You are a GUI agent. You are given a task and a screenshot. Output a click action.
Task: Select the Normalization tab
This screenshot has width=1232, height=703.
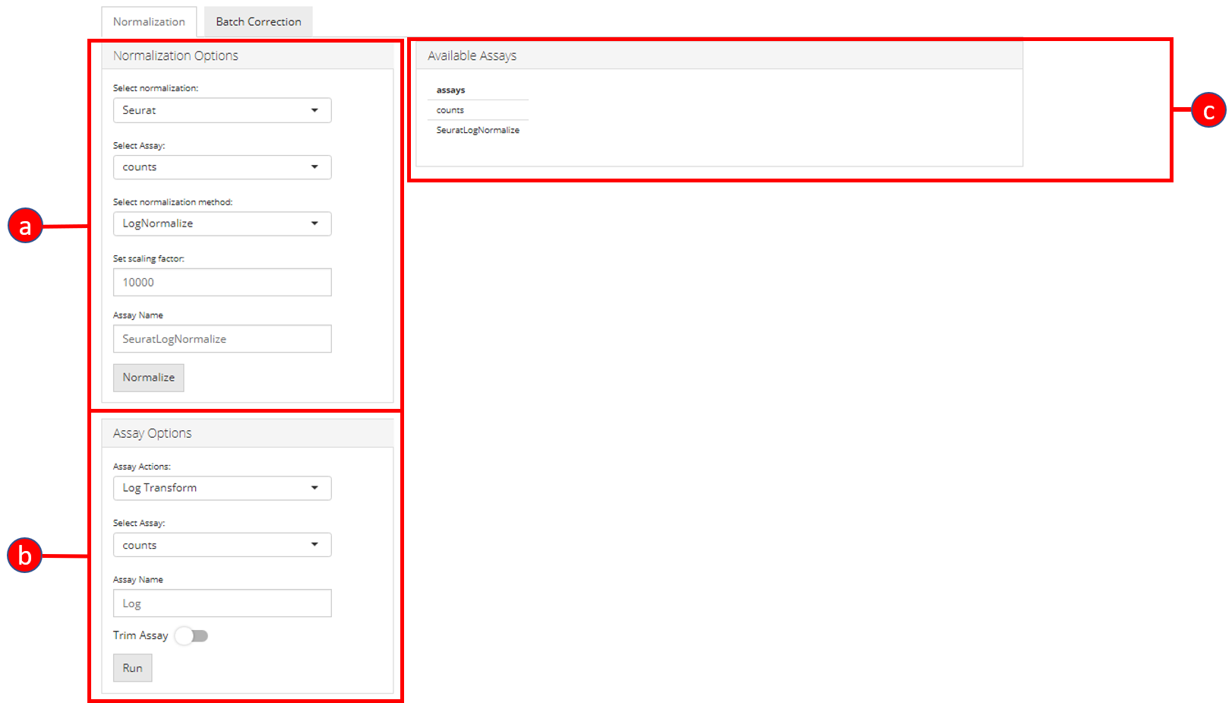[x=149, y=22]
